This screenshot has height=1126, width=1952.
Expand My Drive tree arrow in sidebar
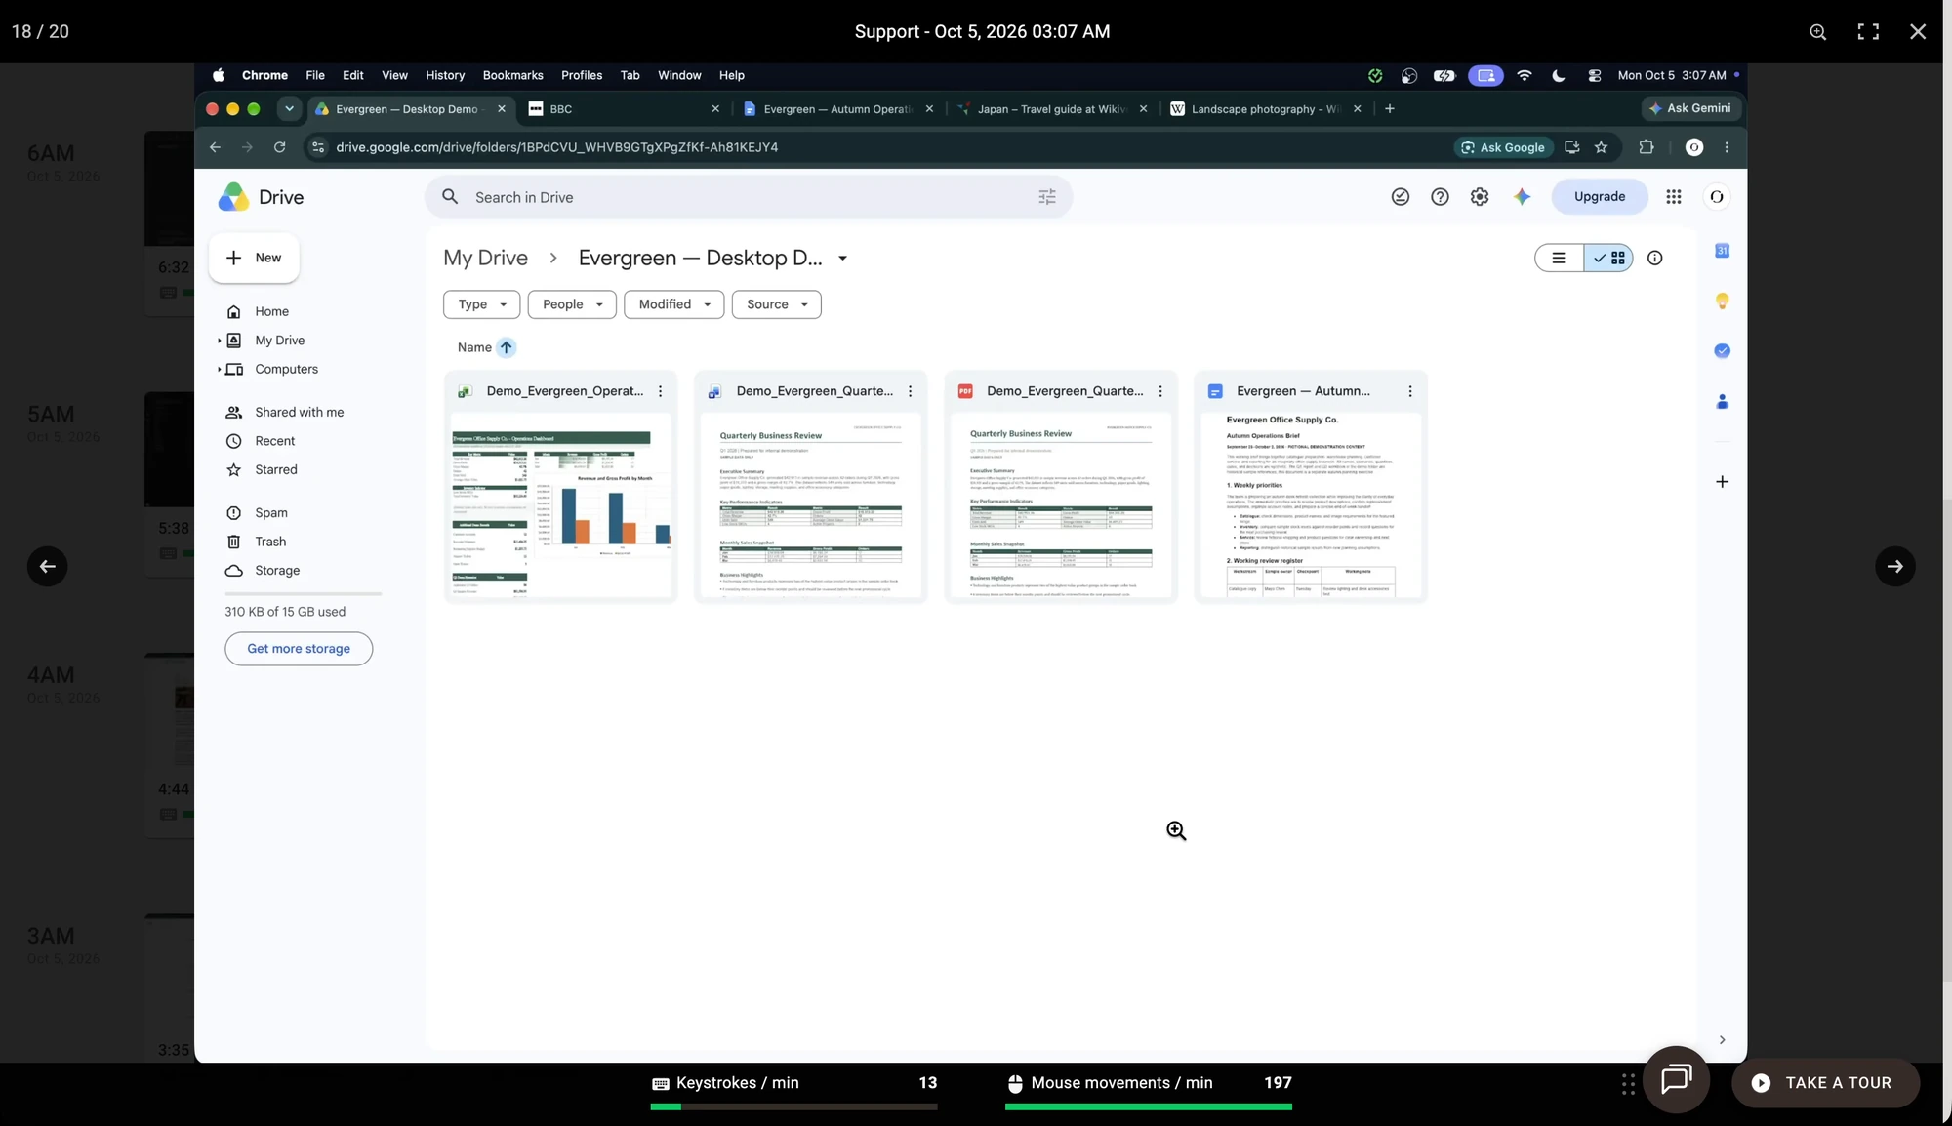tap(219, 341)
